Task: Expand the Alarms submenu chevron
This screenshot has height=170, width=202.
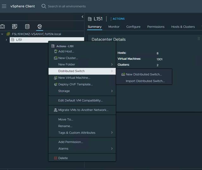Action: (x=112, y=149)
